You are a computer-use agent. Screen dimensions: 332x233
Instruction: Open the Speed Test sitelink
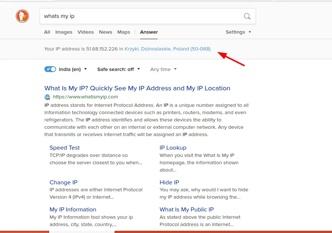[65, 148]
